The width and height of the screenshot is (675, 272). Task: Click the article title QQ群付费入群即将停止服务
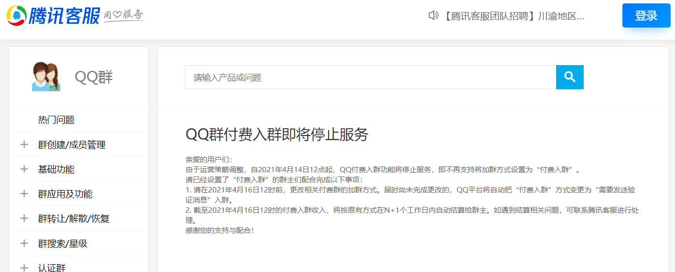click(x=277, y=135)
